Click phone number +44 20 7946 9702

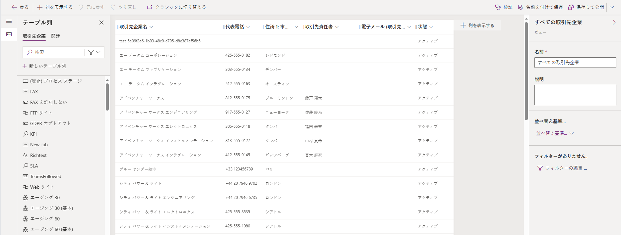(x=241, y=183)
